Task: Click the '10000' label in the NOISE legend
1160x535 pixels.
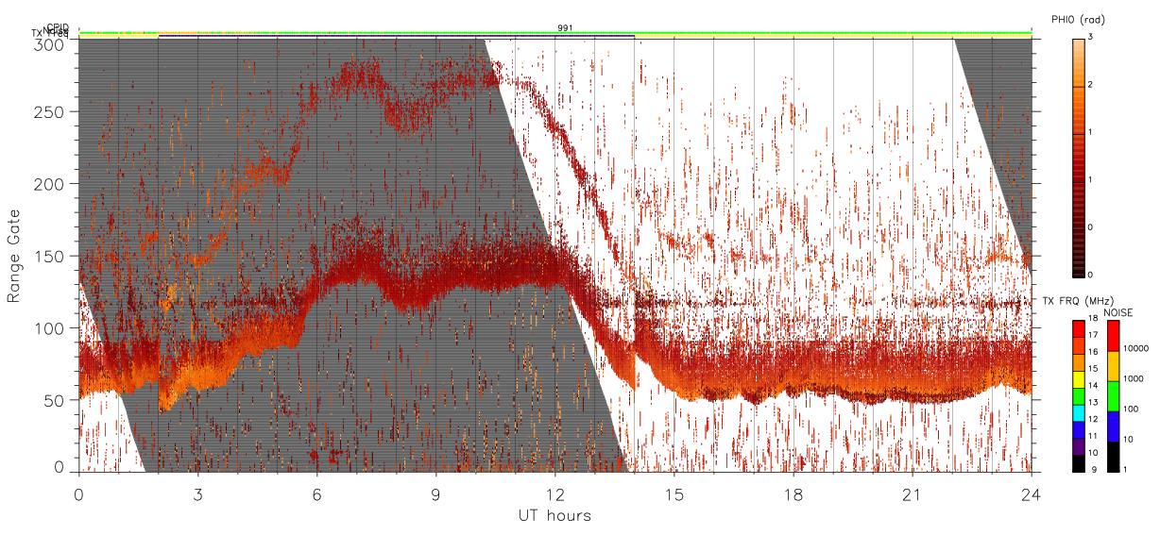Action: click(1137, 348)
